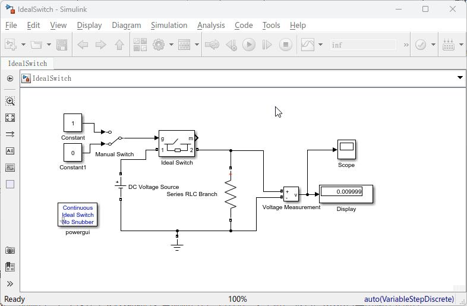Click the Stop simulation button

tap(286, 45)
